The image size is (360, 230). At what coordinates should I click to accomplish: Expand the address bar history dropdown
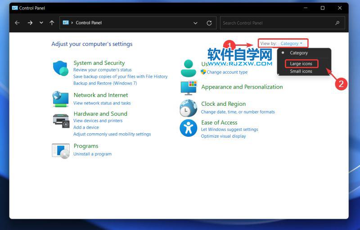(x=195, y=23)
